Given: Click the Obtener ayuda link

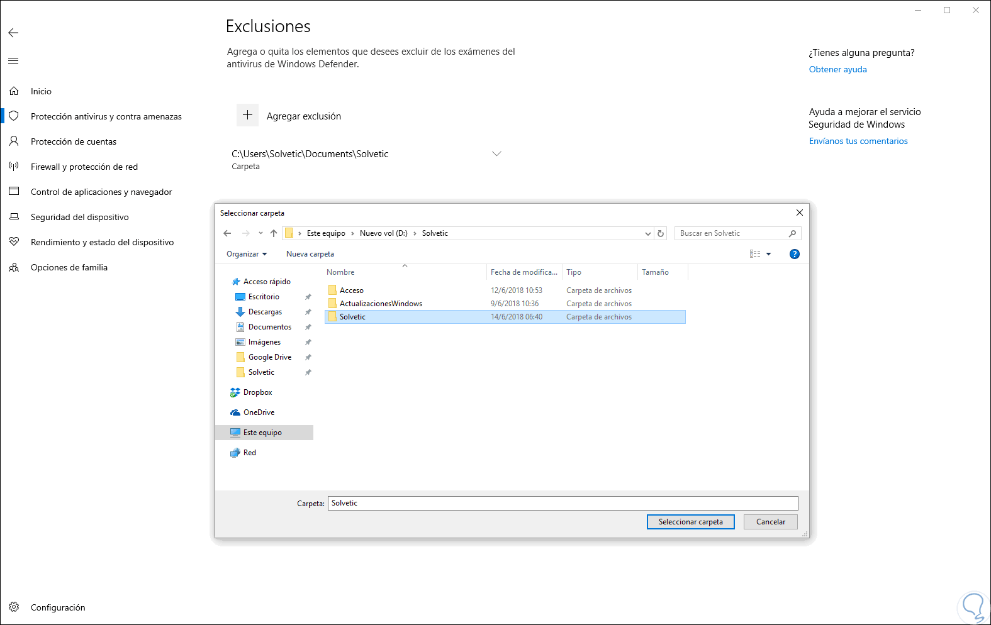Looking at the screenshot, I should 837,69.
